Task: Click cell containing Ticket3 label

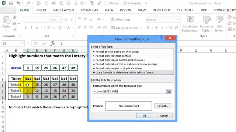Action: 16,97
